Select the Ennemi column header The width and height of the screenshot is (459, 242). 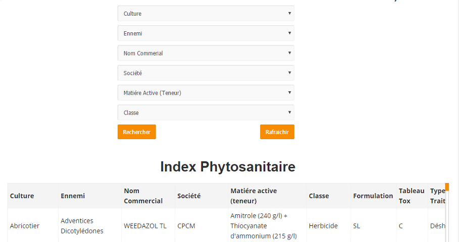pyautogui.click(x=90, y=196)
